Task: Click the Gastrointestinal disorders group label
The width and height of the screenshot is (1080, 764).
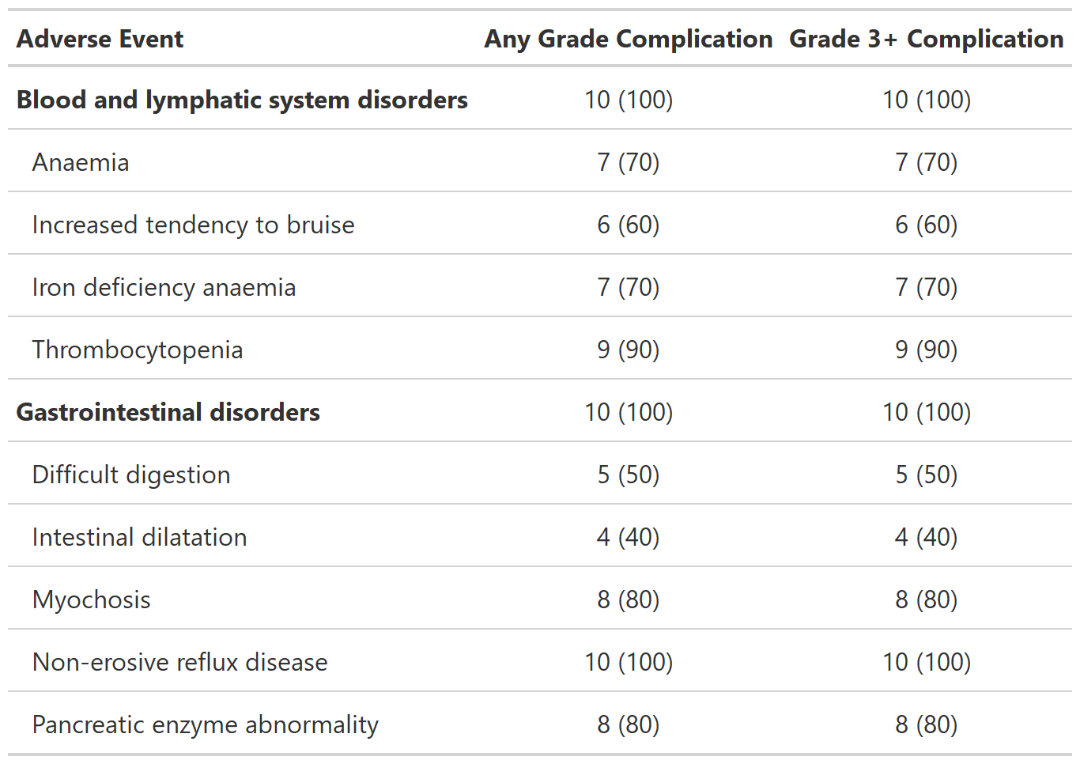Action: pyautogui.click(x=168, y=412)
